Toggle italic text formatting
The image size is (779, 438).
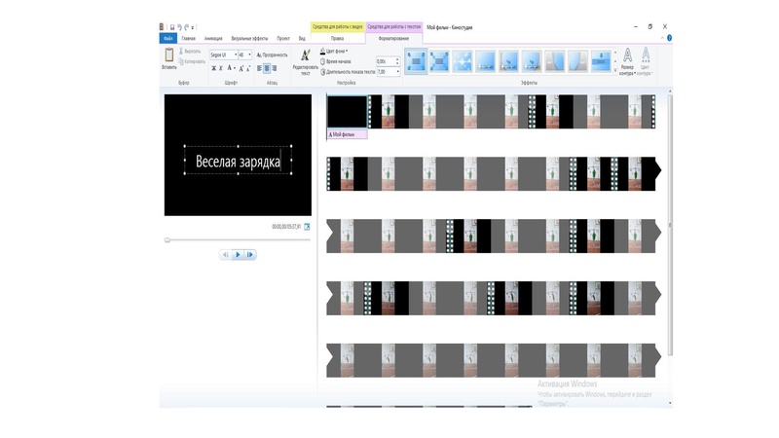(221, 69)
